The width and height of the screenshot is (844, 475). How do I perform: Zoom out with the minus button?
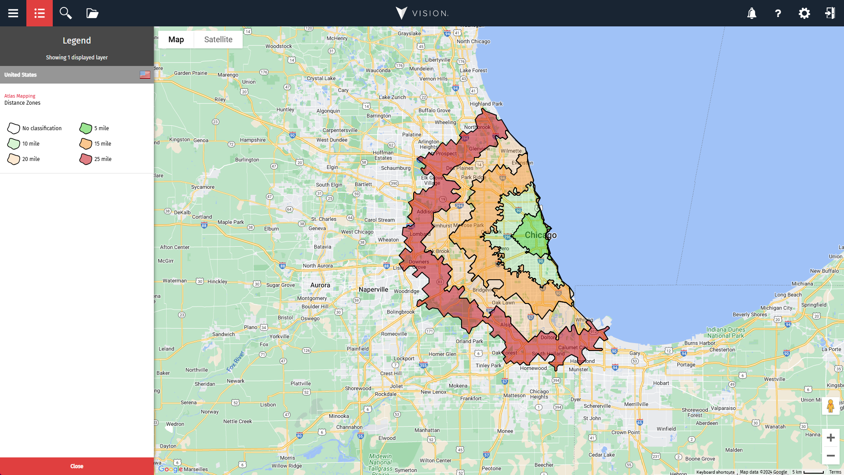pyautogui.click(x=830, y=456)
